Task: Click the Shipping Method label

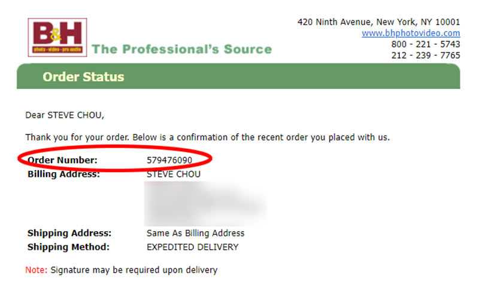Action: tap(67, 247)
